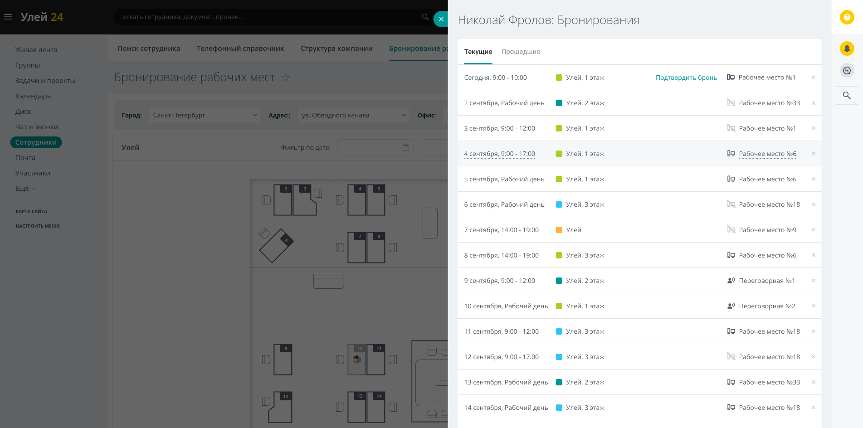Remove the 4 сентября, 9:00 - 17:00 booking

[x=814, y=154]
